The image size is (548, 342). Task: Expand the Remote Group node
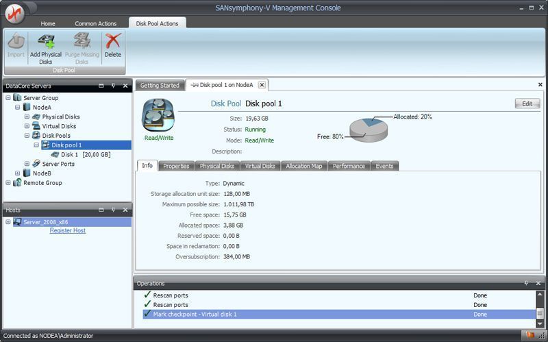click(8, 183)
